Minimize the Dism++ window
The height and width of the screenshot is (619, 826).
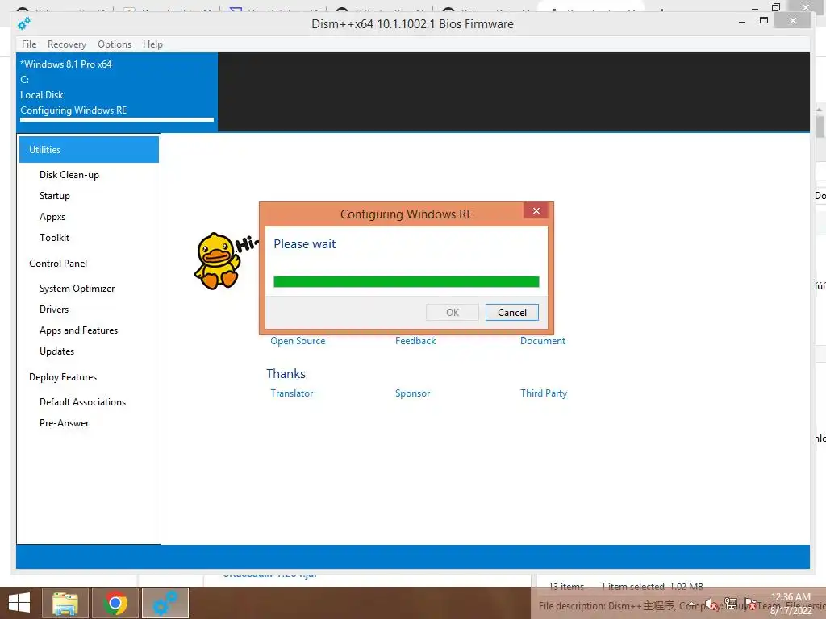coord(742,22)
